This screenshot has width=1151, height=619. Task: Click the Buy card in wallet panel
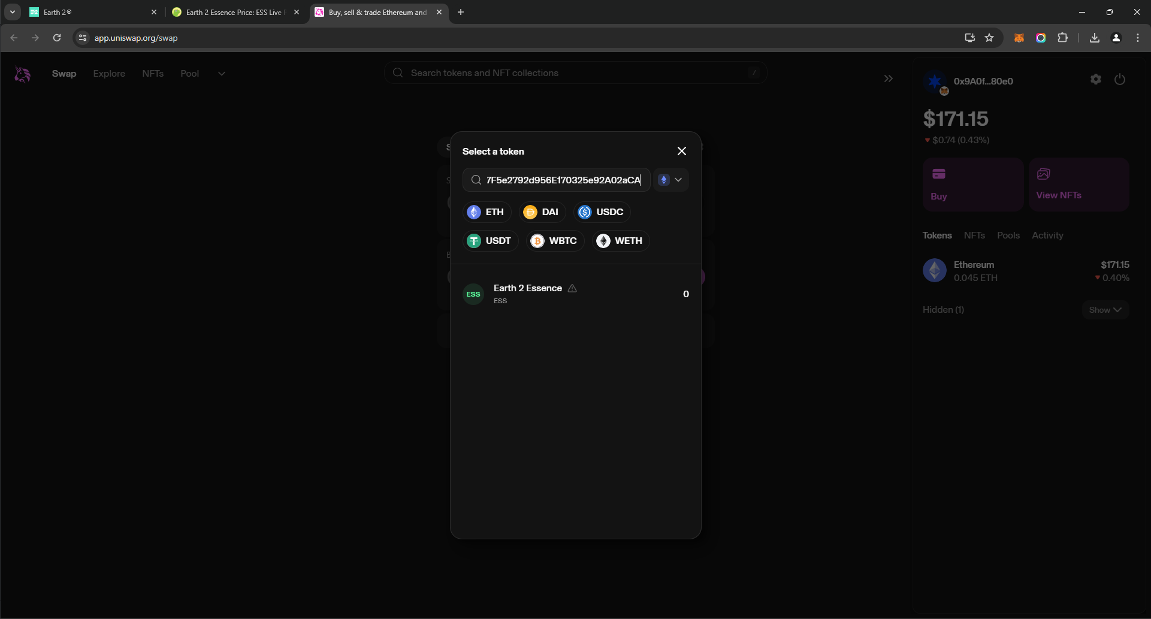[973, 185]
